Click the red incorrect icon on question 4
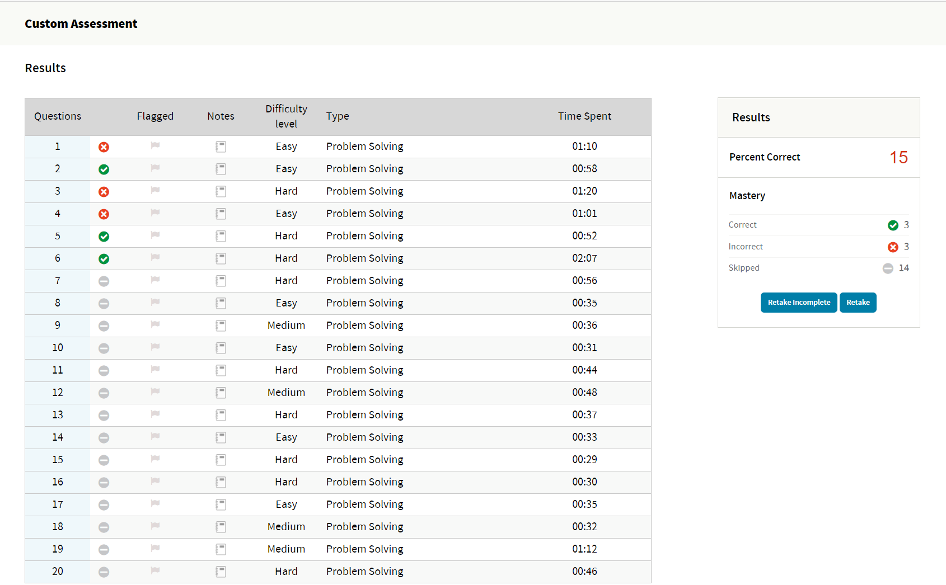 pyautogui.click(x=104, y=214)
